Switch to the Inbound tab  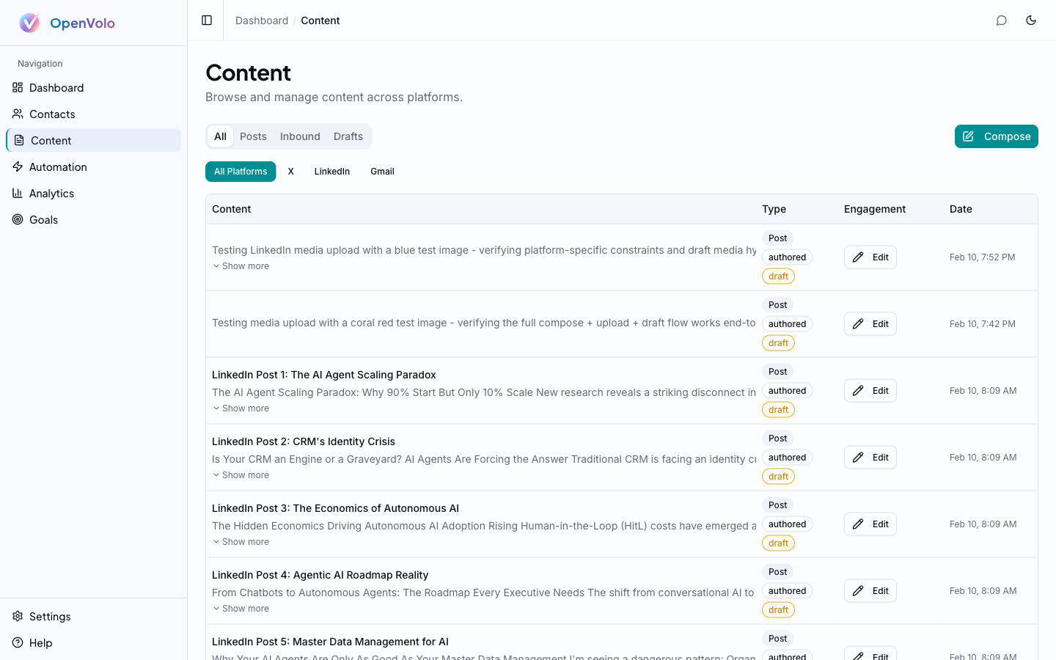(300, 136)
